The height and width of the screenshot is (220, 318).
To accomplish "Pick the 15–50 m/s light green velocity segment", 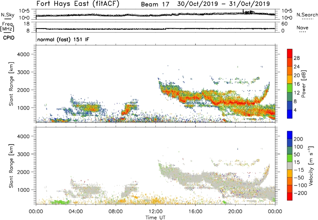I will click(x=290, y=158).
